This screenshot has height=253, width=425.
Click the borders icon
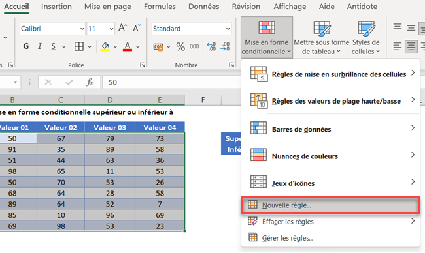coord(79,46)
